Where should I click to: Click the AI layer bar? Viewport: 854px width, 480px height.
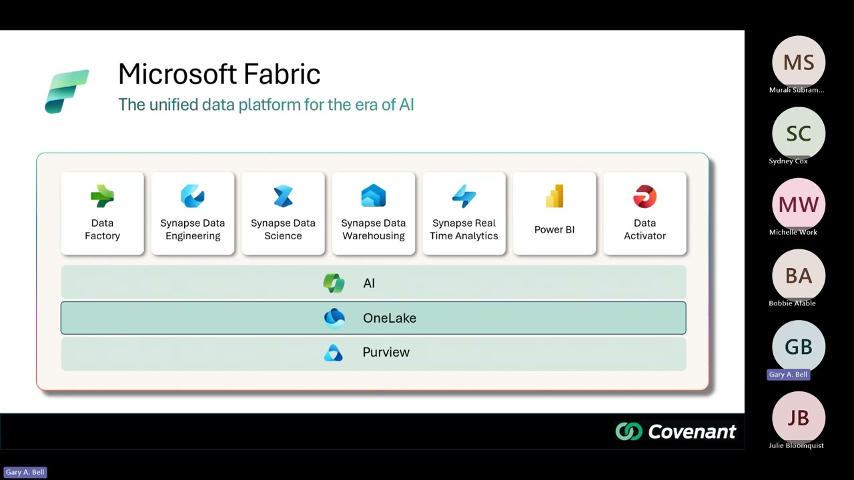(373, 283)
